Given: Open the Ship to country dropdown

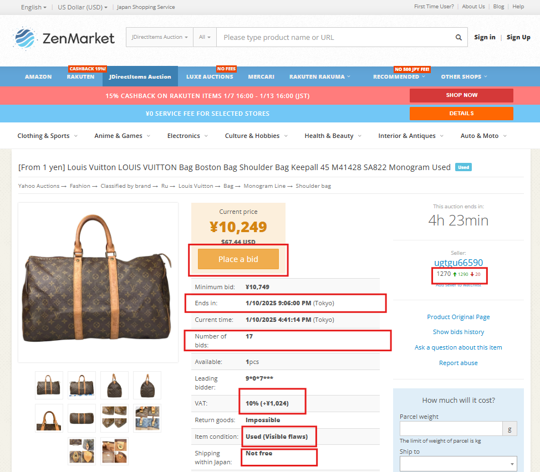Looking at the screenshot, I should click(458, 464).
